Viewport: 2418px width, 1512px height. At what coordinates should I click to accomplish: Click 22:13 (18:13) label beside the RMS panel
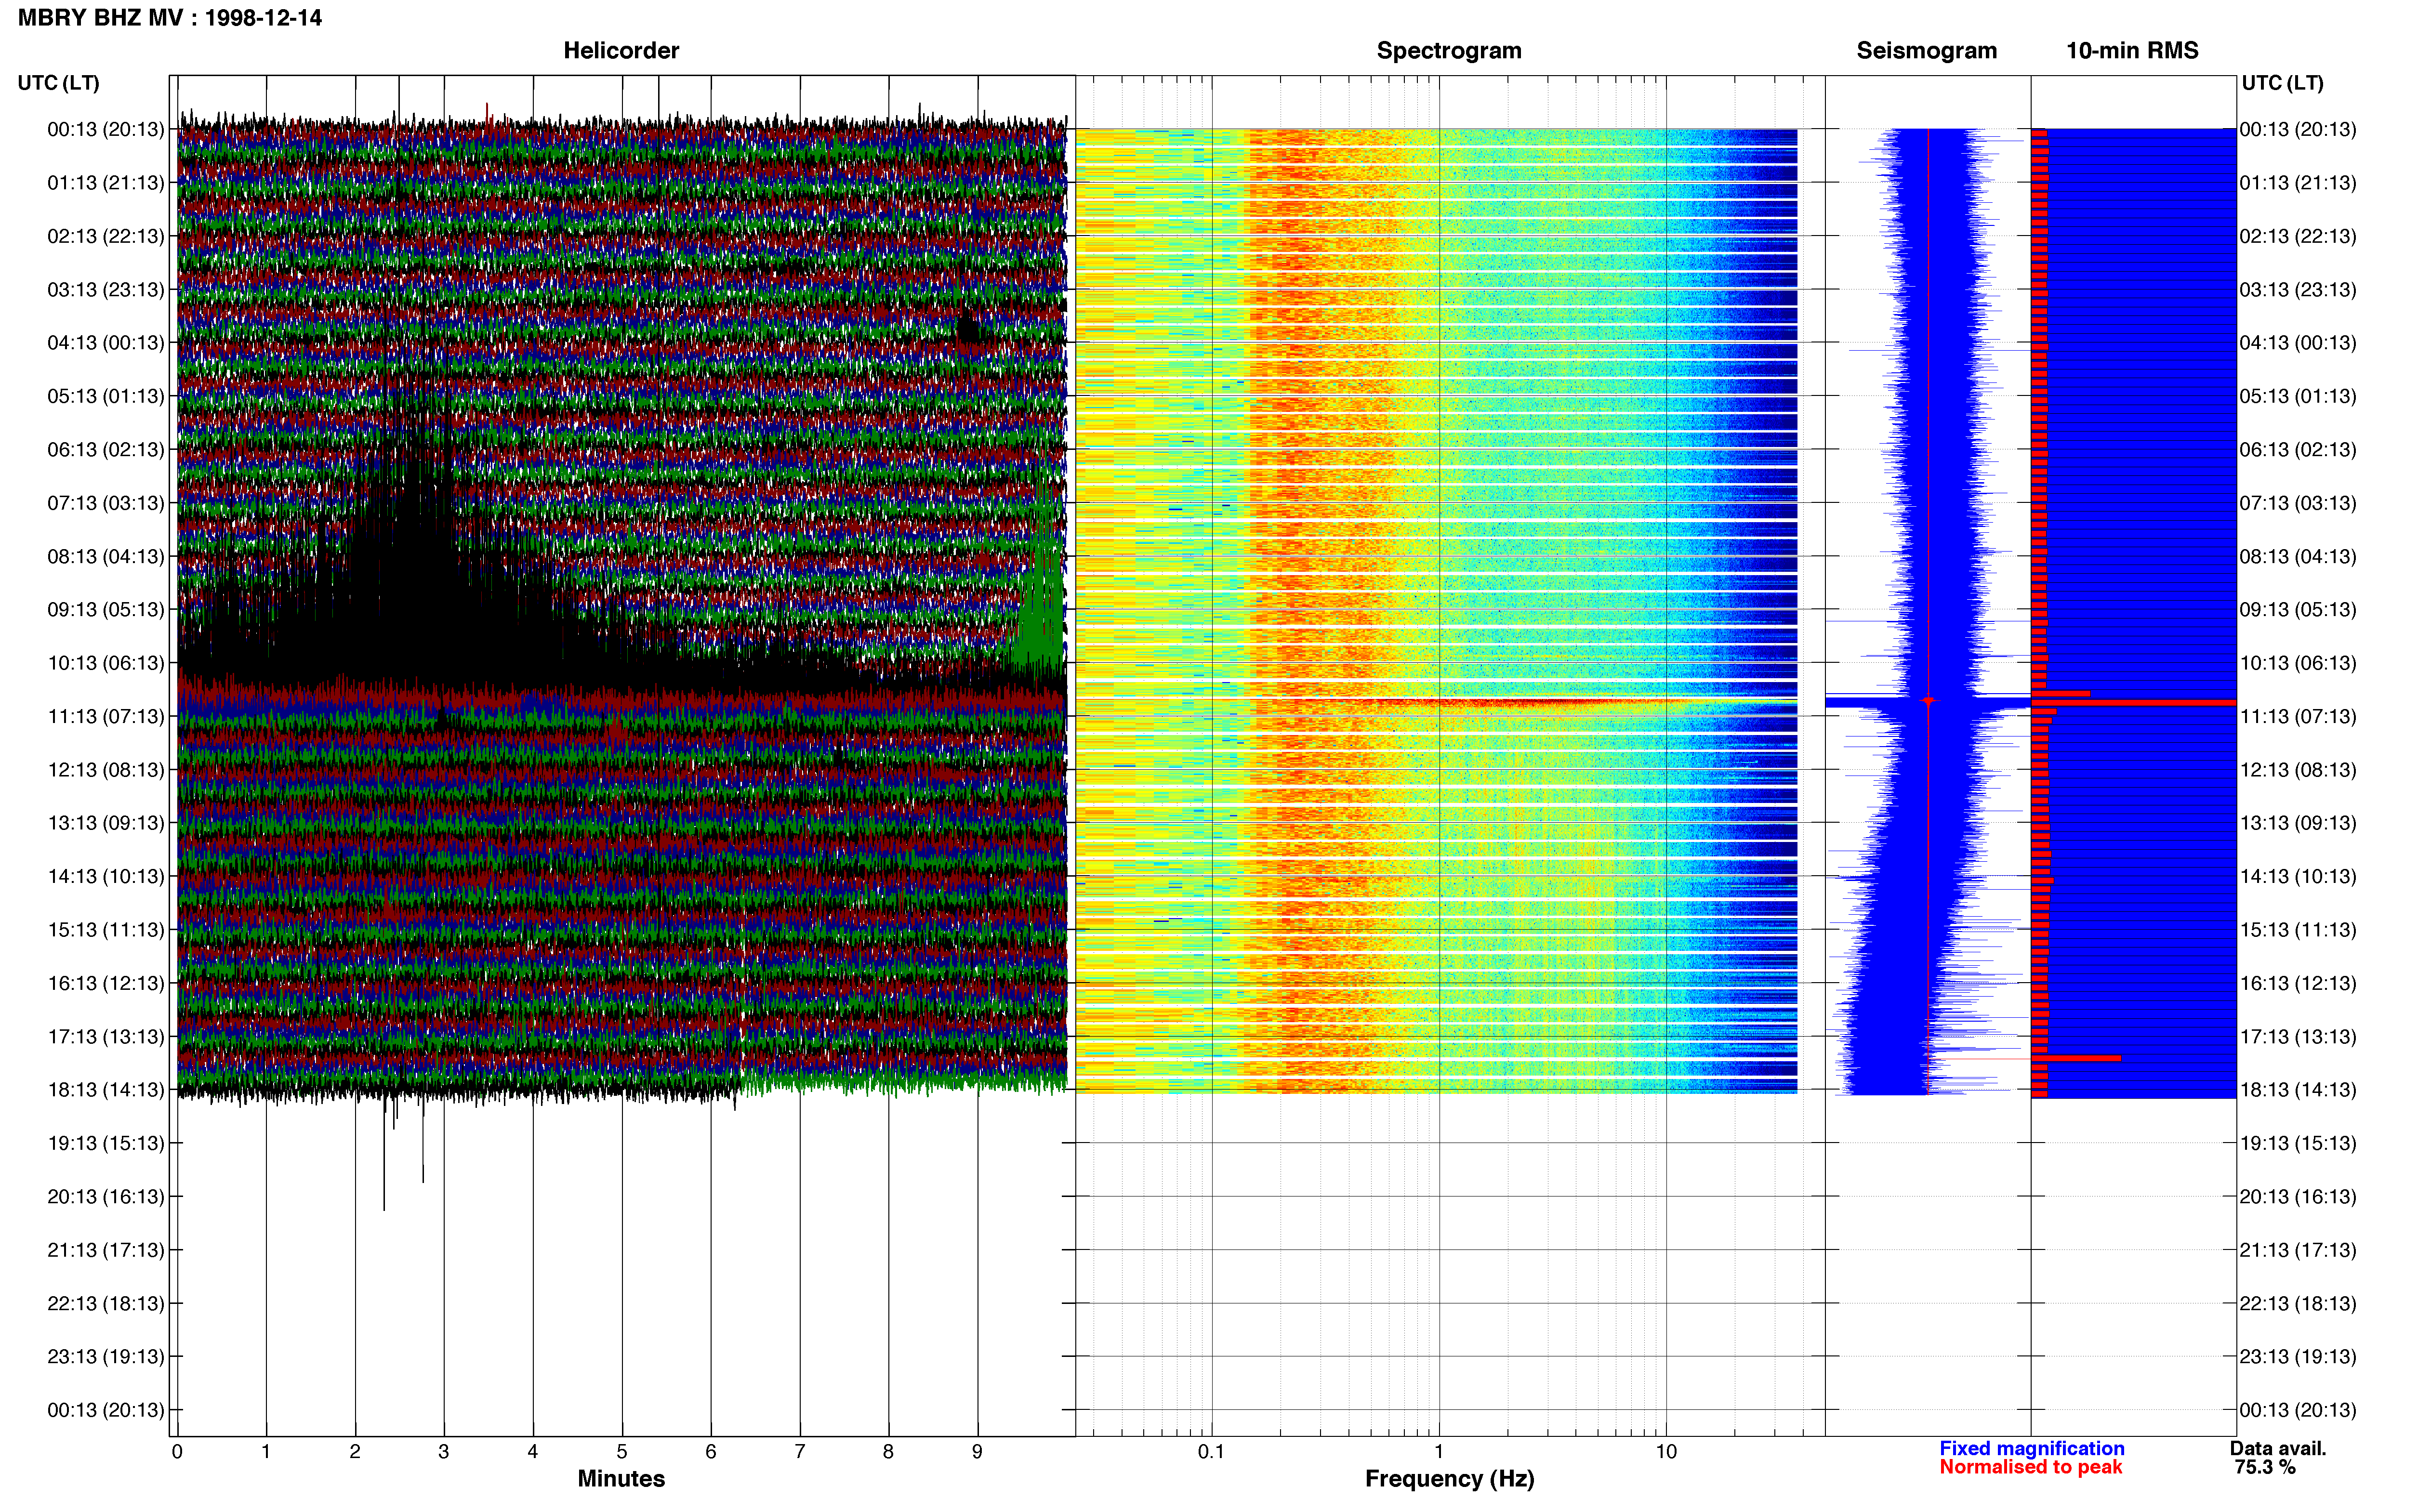tap(2298, 1304)
